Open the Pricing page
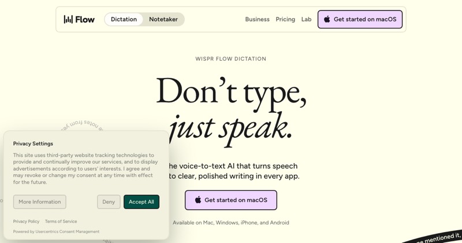The height and width of the screenshot is (243, 462). 285,20
